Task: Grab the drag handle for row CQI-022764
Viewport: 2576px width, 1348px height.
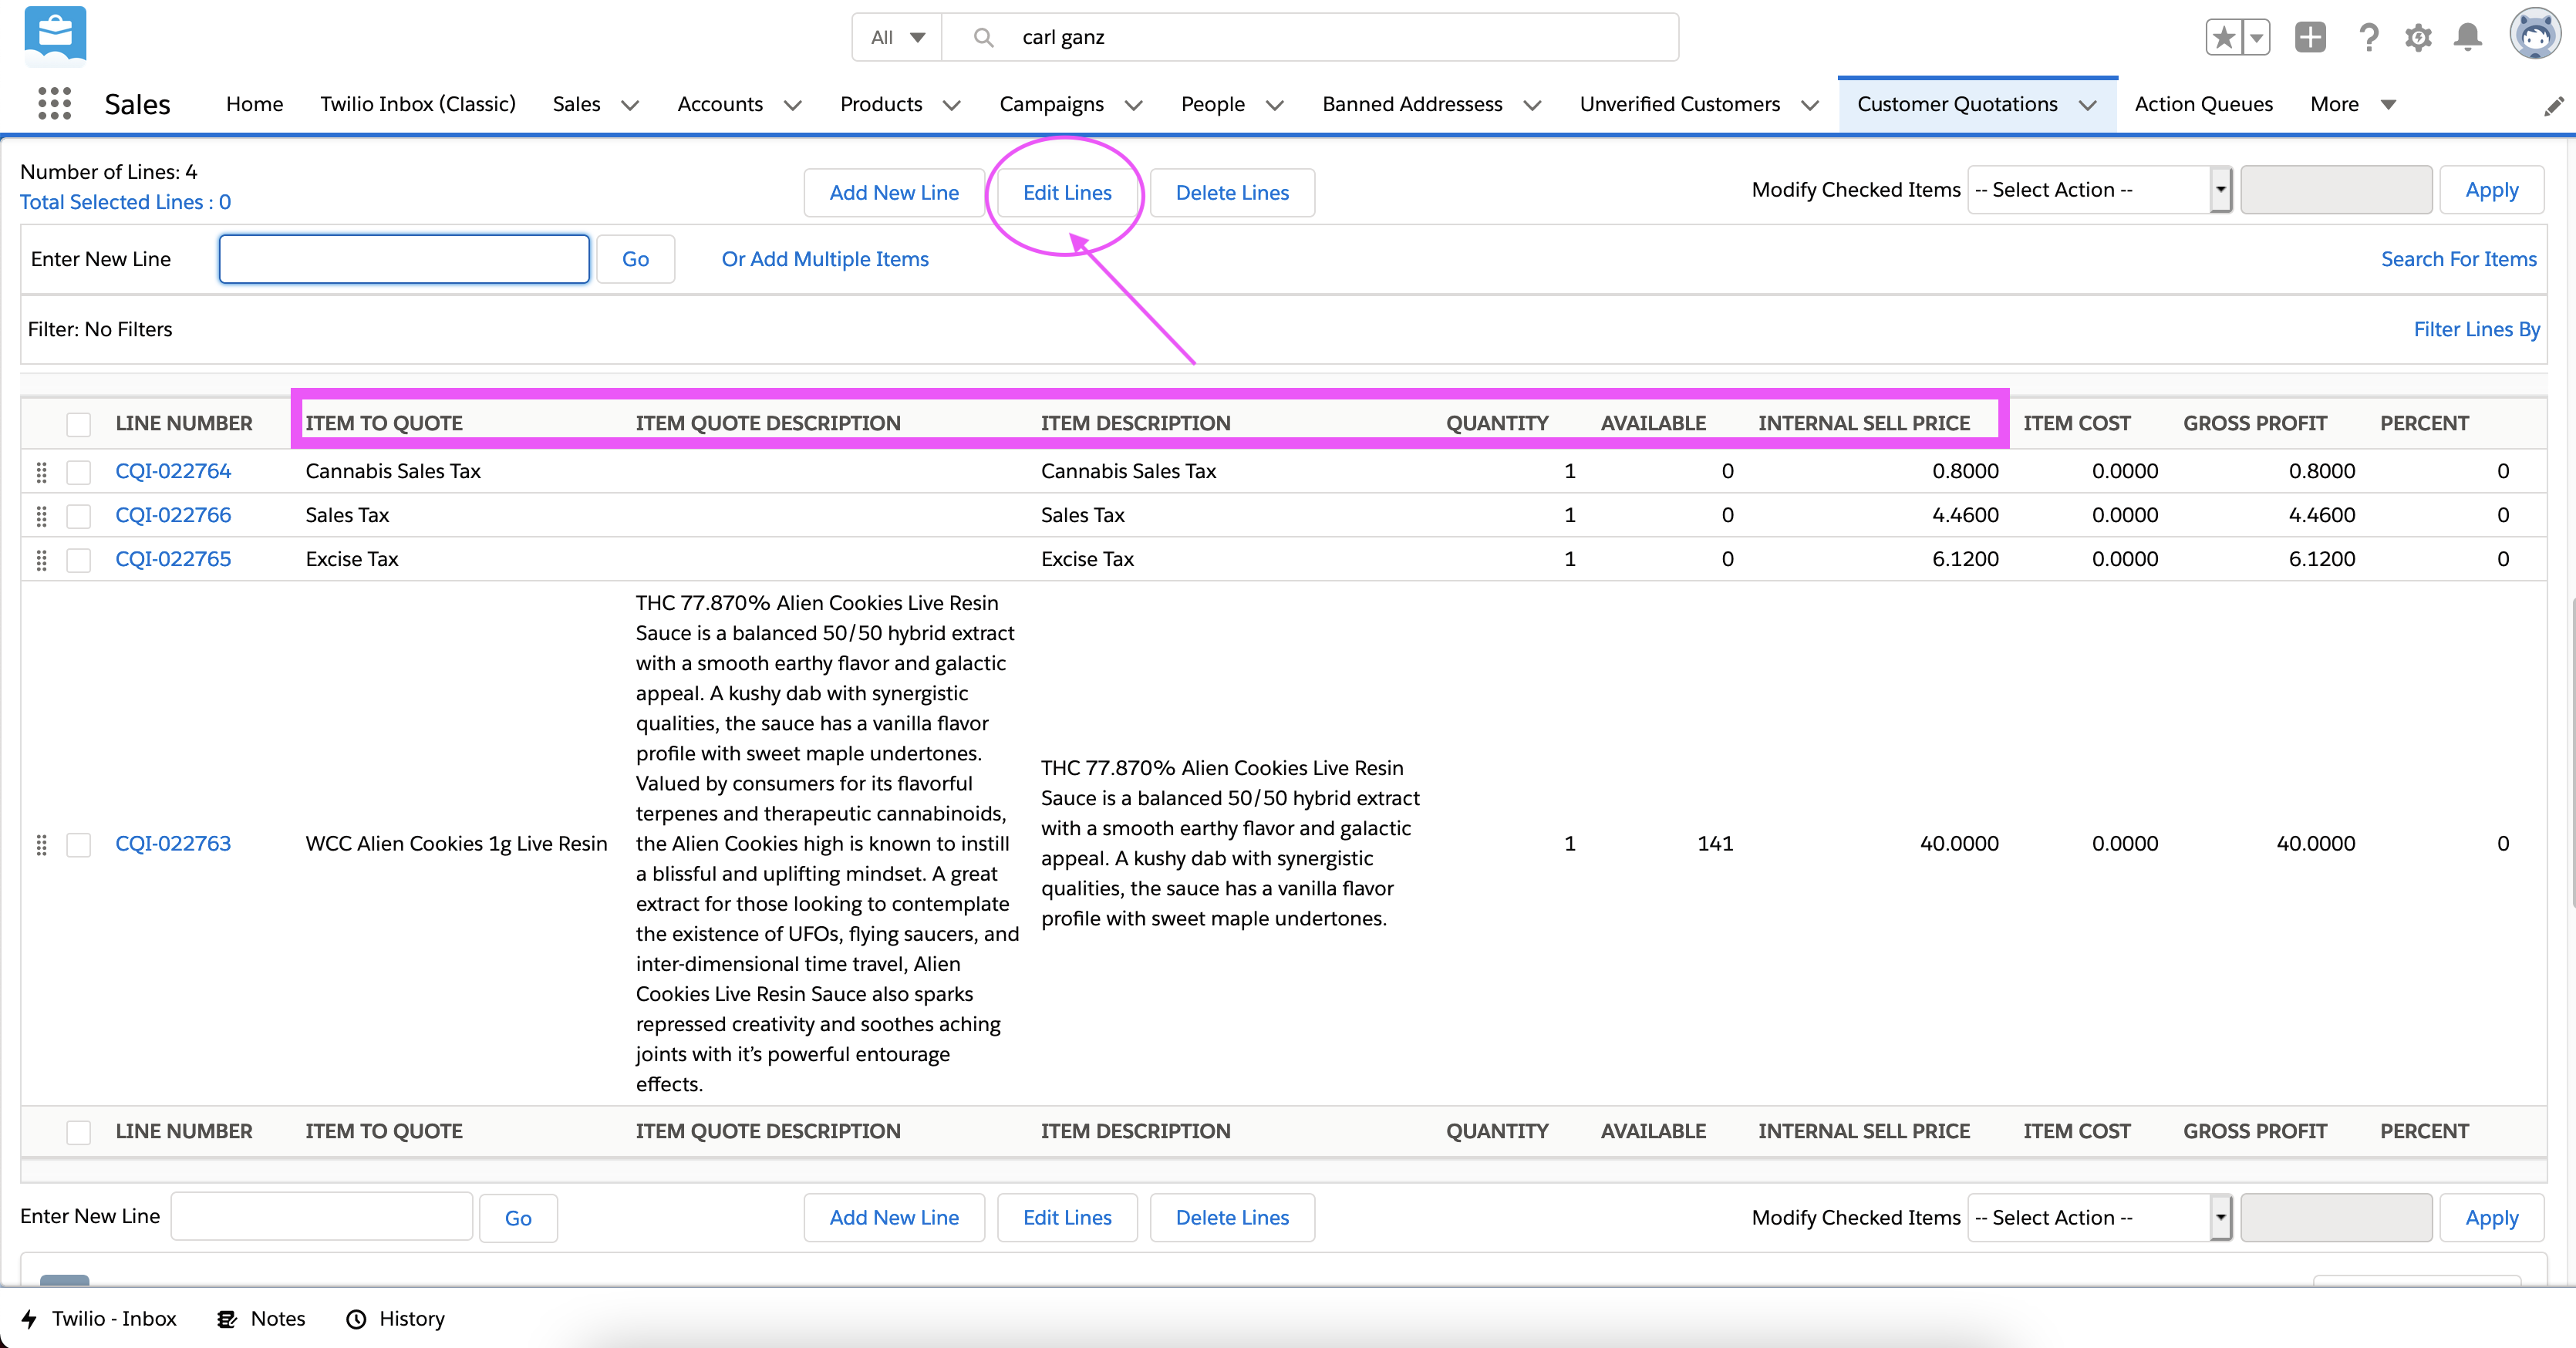Action: pyautogui.click(x=42, y=472)
